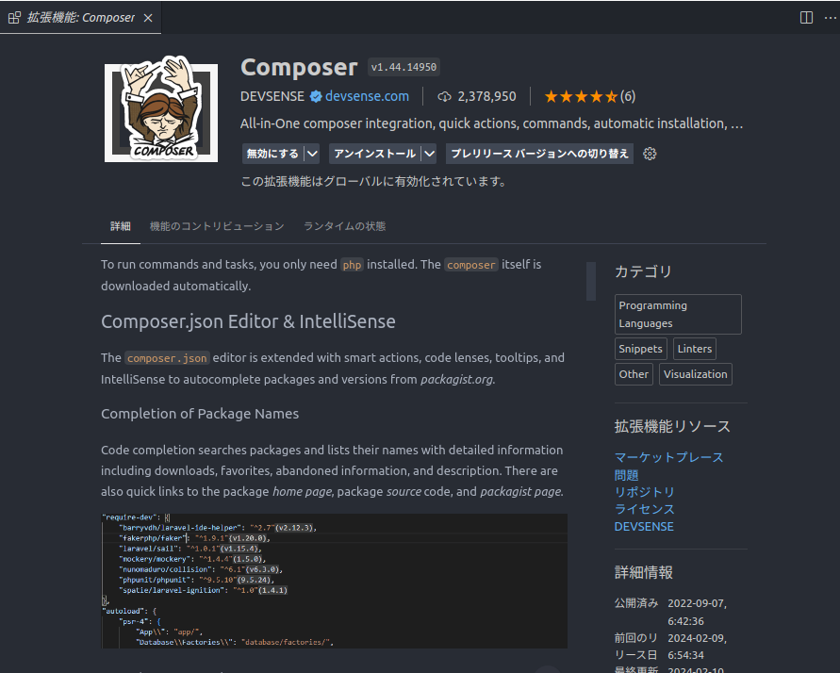The width and height of the screenshot is (840, 673).
Task: Click the globally enabled status message
Action: coord(374,182)
